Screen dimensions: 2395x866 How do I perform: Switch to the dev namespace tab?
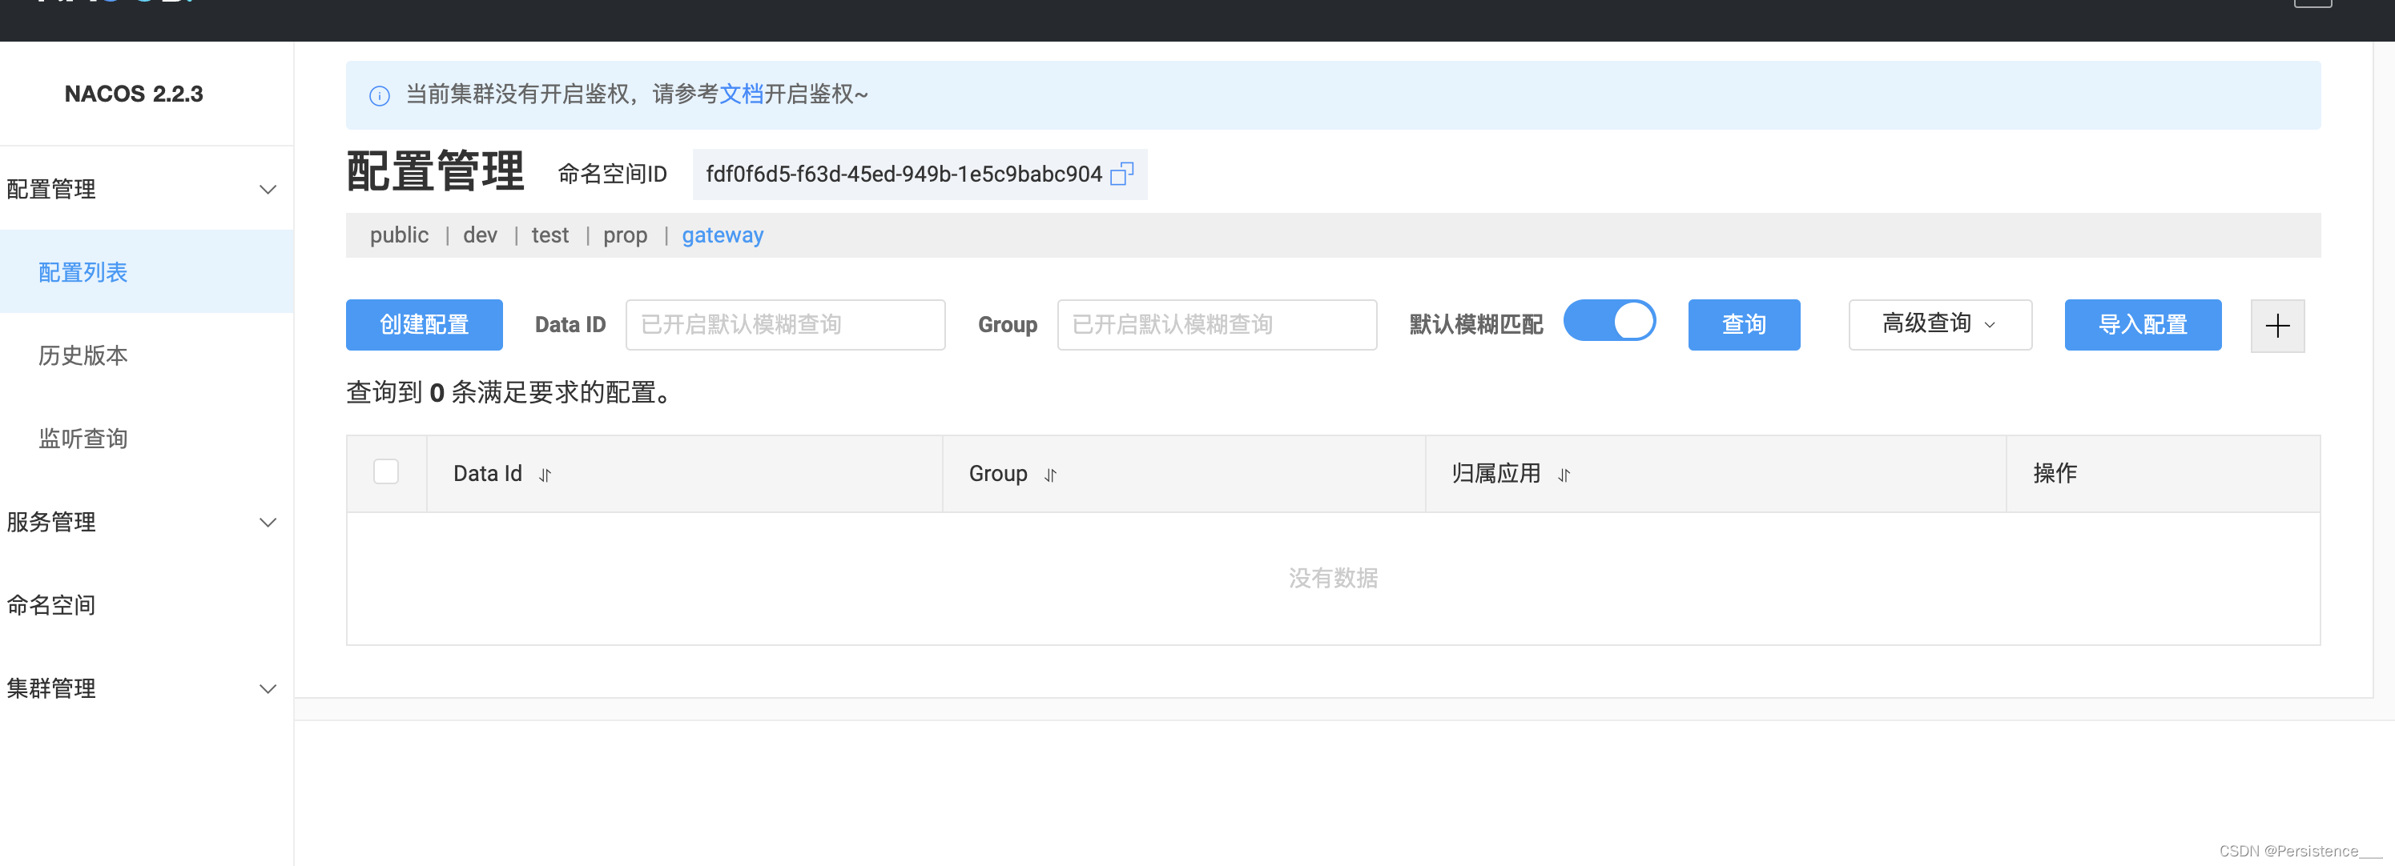click(480, 235)
